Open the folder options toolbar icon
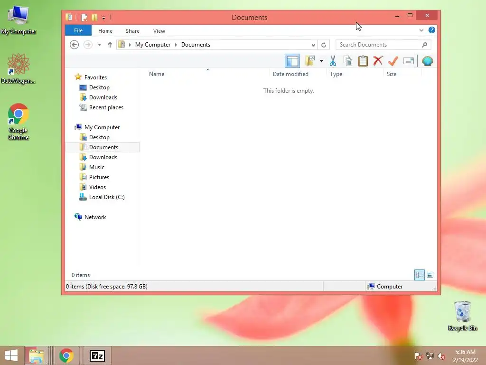This screenshot has height=365, width=486. (x=309, y=61)
